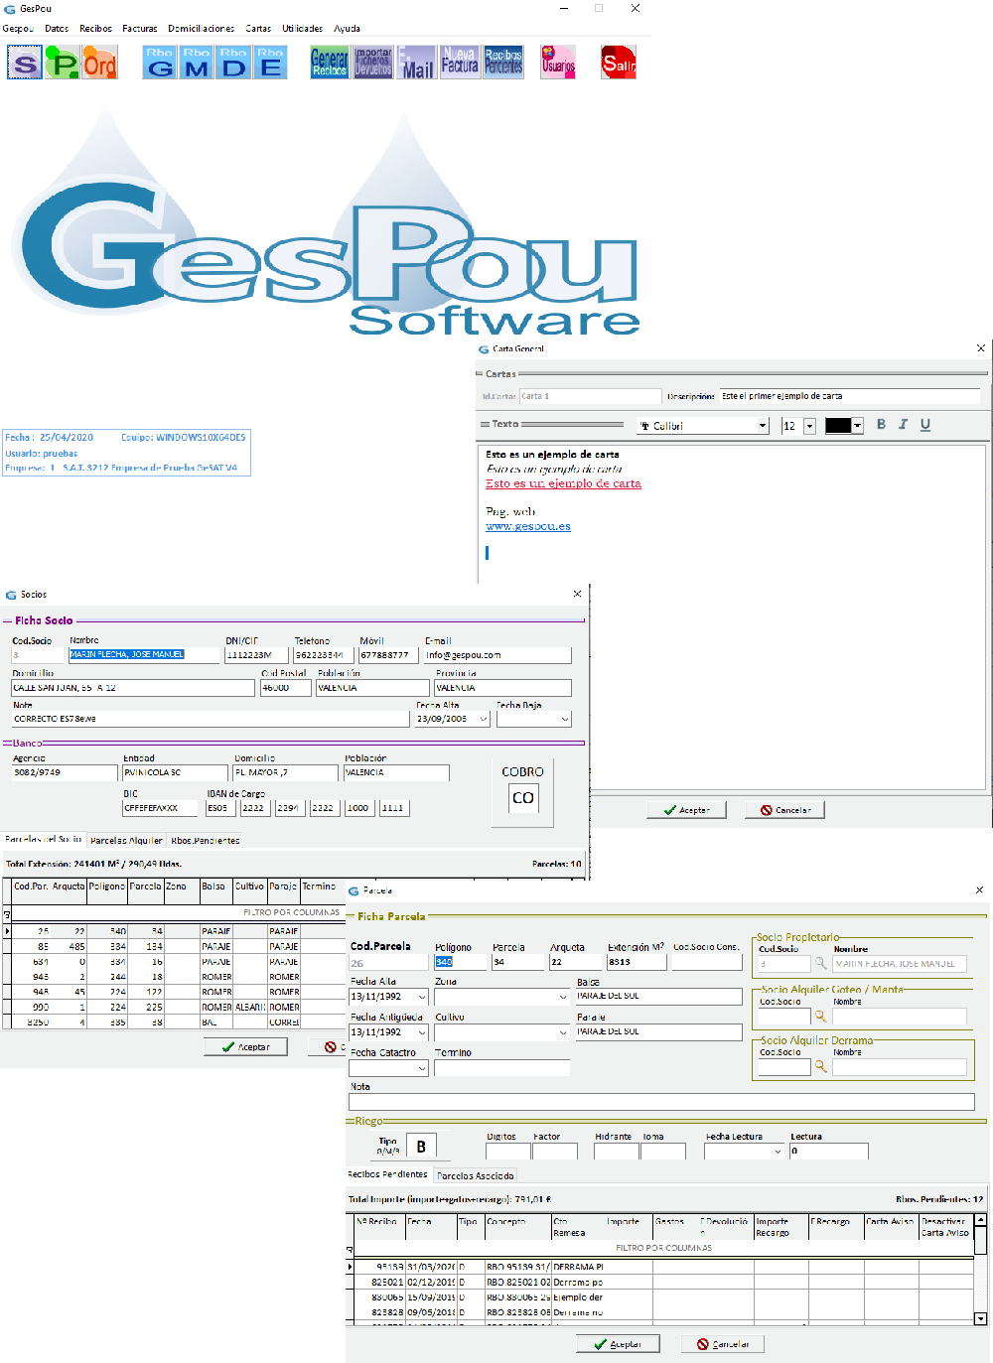This screenshot has width=993, height=1363.
Task: Click the E-mail field info@gespou.com
Action: pyautogui.click(x=497, y=655)
